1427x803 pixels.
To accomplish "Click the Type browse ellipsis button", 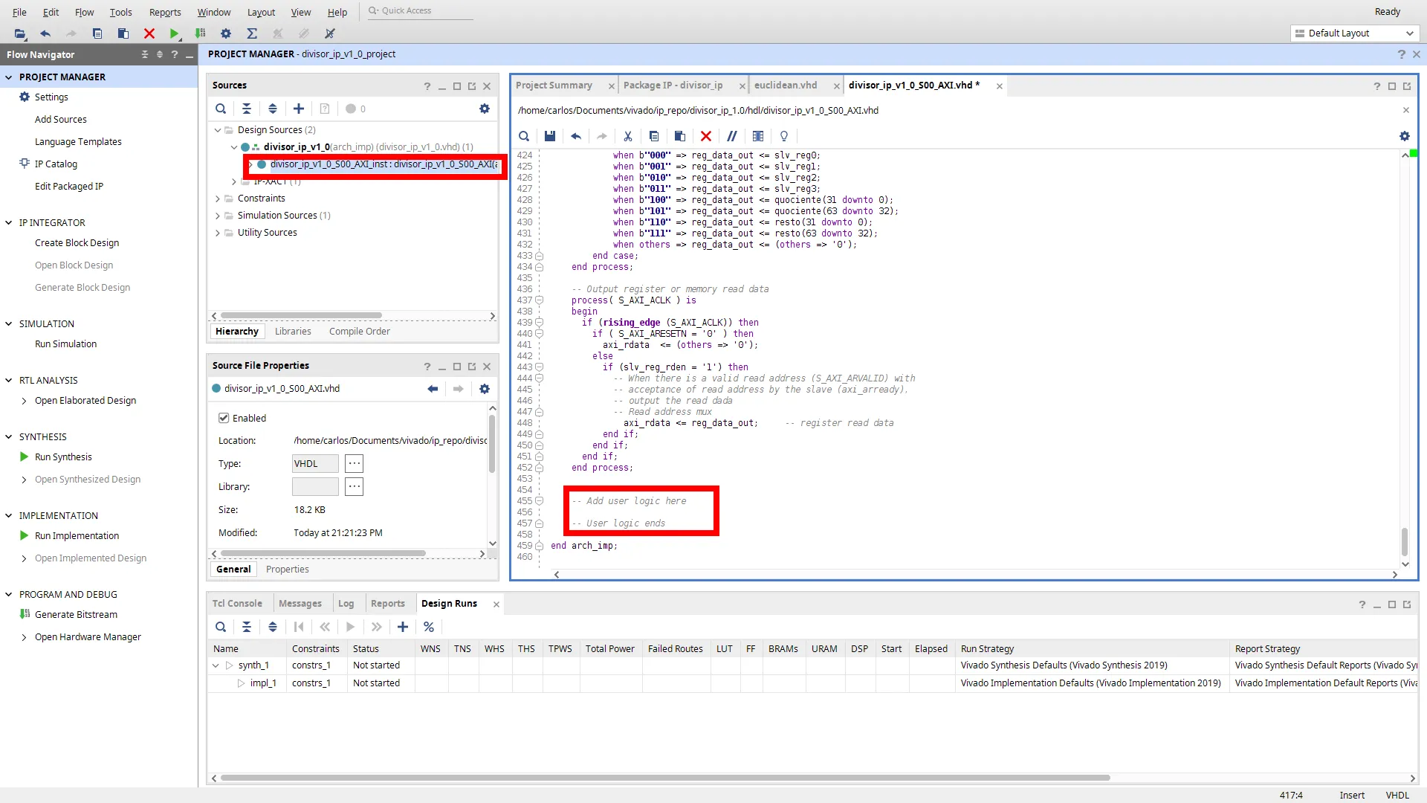I will click(x=355, y=464).
